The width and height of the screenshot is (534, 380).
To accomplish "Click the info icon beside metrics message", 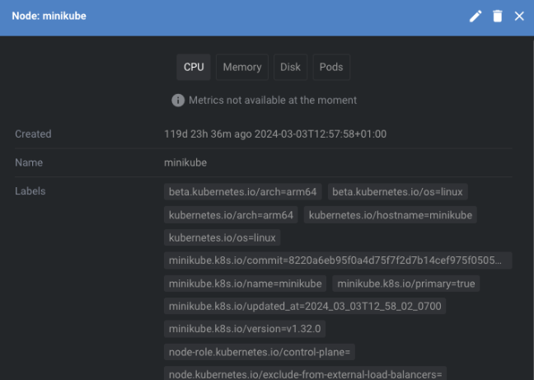I will tap(178, 101).
